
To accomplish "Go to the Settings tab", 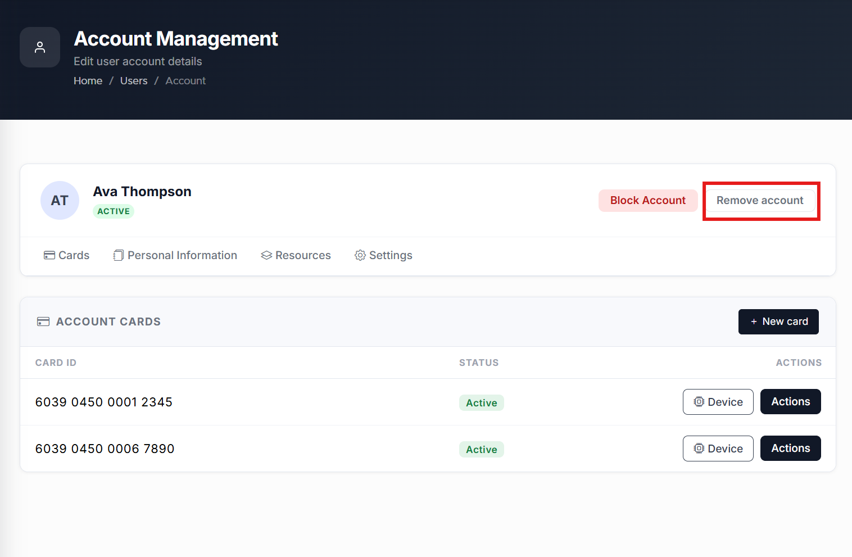I will 383,255.
